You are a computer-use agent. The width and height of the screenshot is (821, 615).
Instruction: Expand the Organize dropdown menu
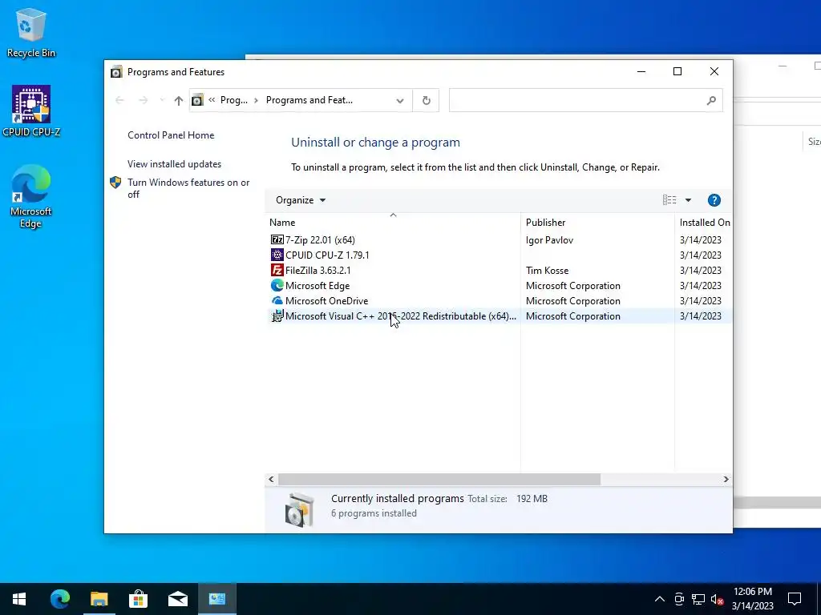301,200
